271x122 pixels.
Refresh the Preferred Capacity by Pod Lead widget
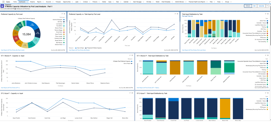click(62, 14)
